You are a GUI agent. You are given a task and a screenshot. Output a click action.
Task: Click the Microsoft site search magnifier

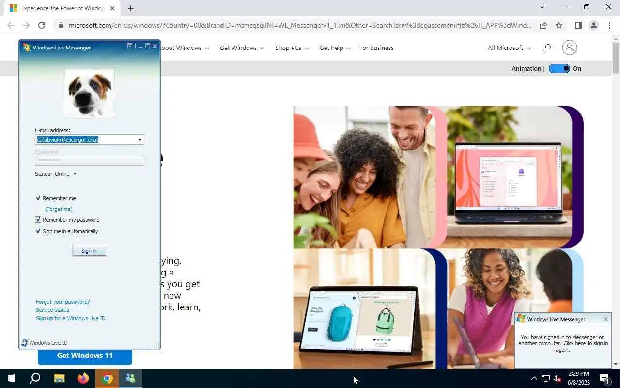547,48
